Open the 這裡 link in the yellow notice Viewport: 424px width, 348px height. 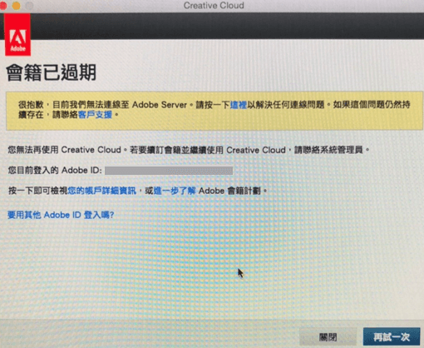pos(239,105)
